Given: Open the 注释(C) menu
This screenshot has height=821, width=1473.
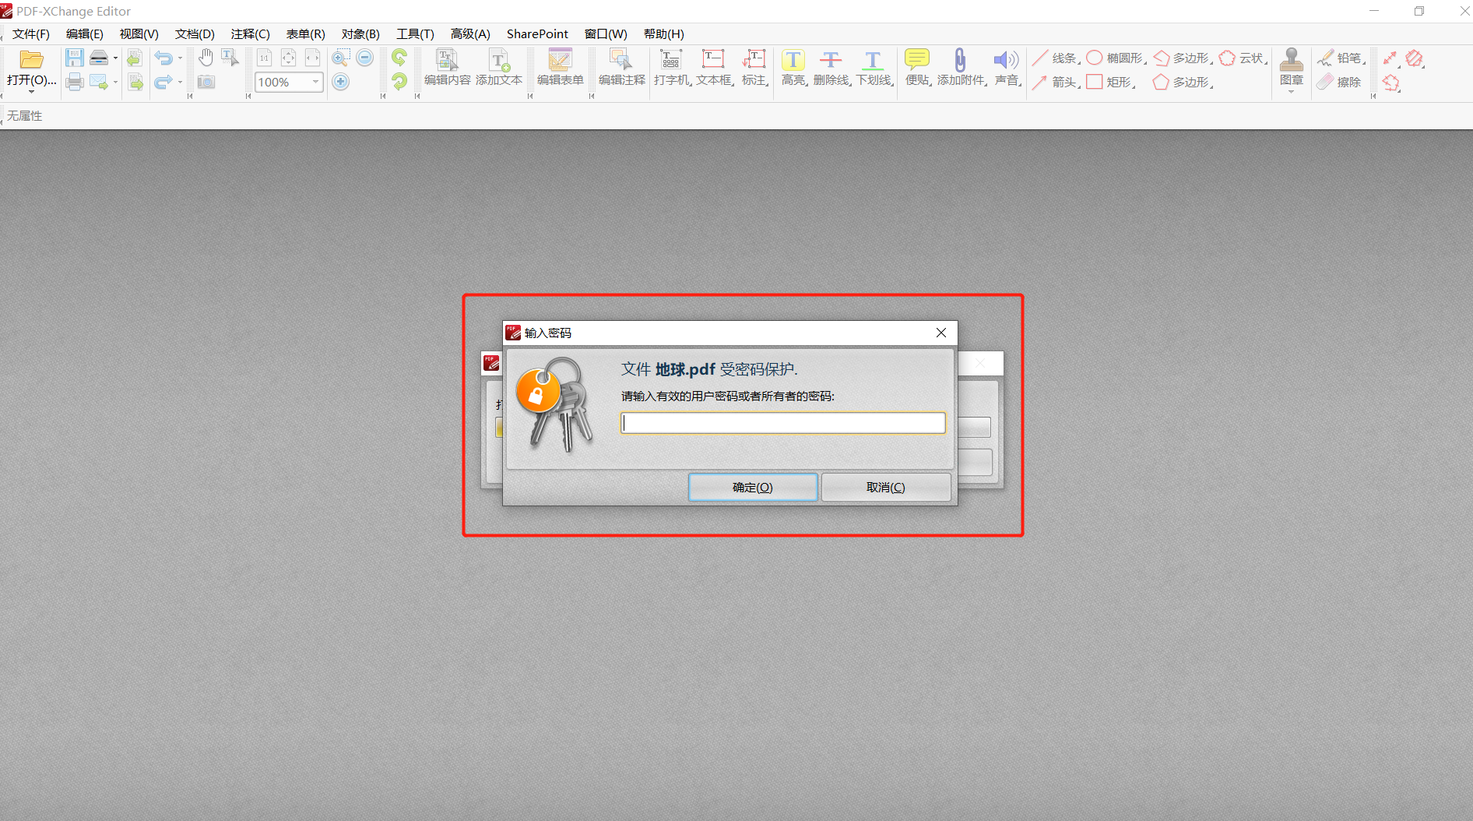Looking at the screenshot, I should (x=250, y=34).
